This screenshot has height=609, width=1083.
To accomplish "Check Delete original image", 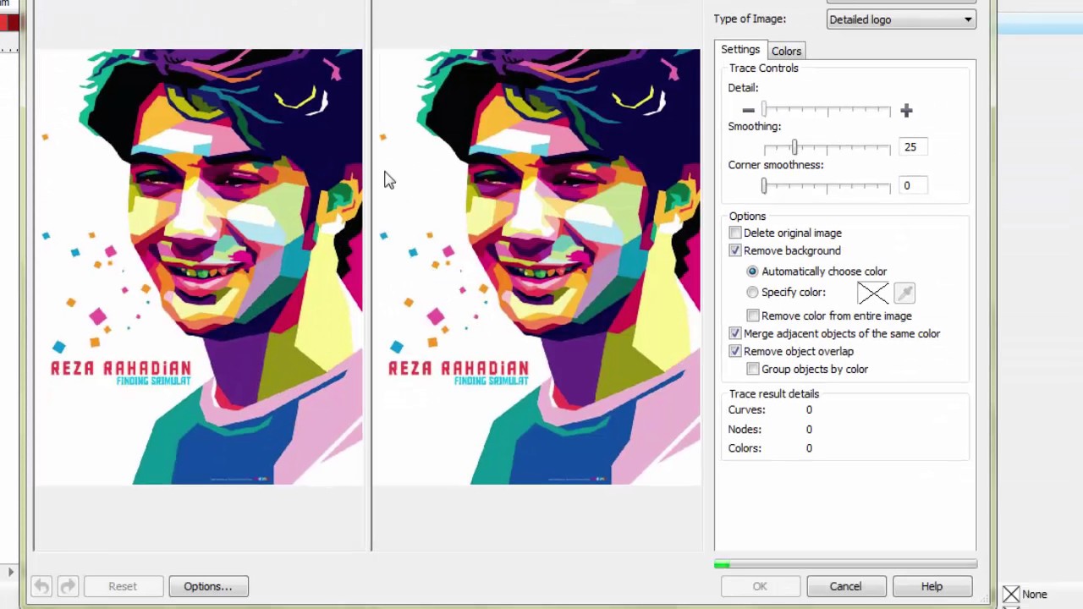I will click(735, 233).
